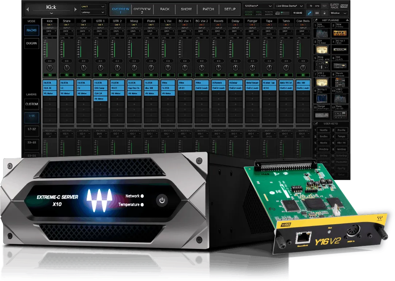Select the Reverb channel rotary knob
The width and height of the screenshot is (395, 281).
click(219, 67)
